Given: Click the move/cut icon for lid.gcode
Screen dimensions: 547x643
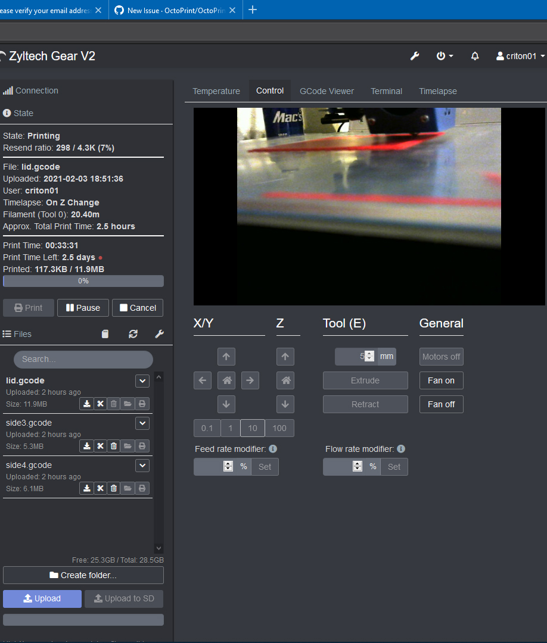Looking at the screenshot, I should [100, 404].
